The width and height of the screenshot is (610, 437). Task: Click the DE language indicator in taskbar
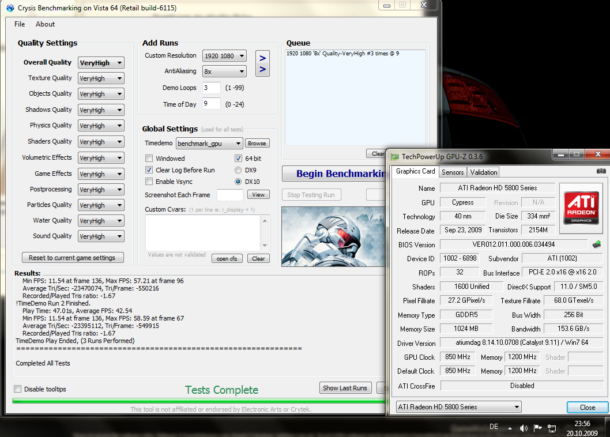click(x=494, y=427)
